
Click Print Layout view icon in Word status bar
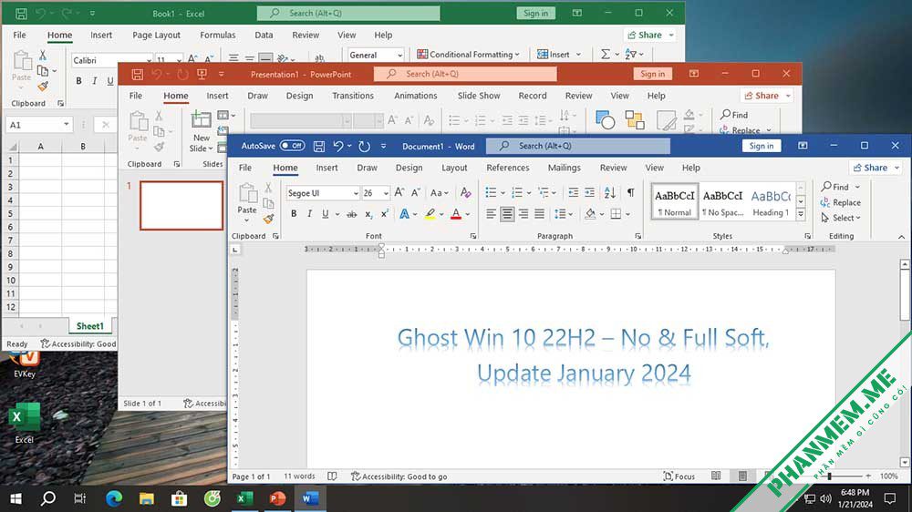[742, 476]
